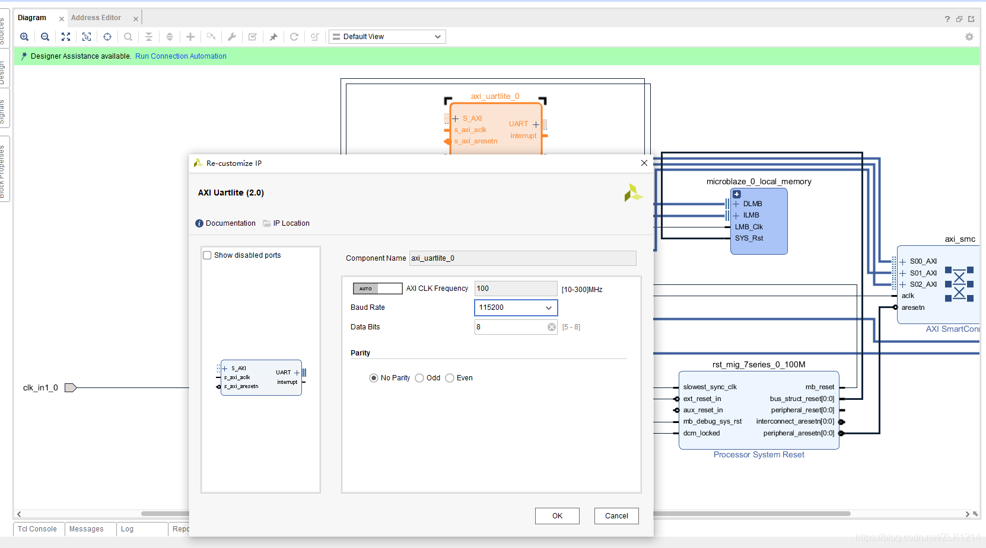
Task: Run Connection Automation link
Action: 181,56
